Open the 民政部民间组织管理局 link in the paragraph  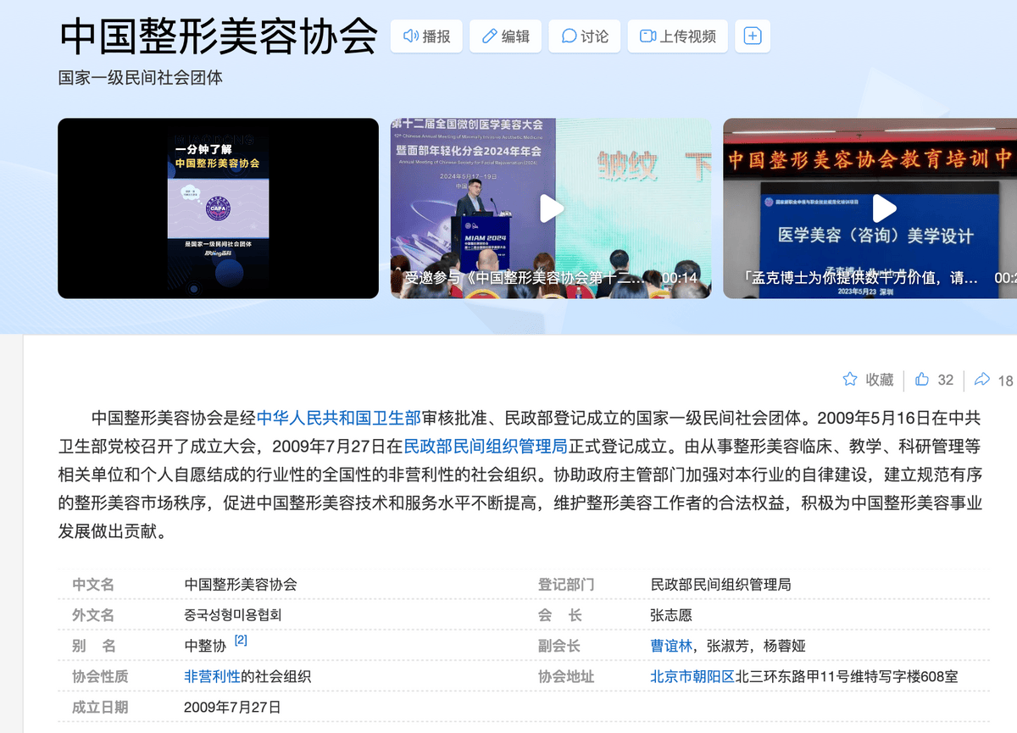click(x=486, y=446)
